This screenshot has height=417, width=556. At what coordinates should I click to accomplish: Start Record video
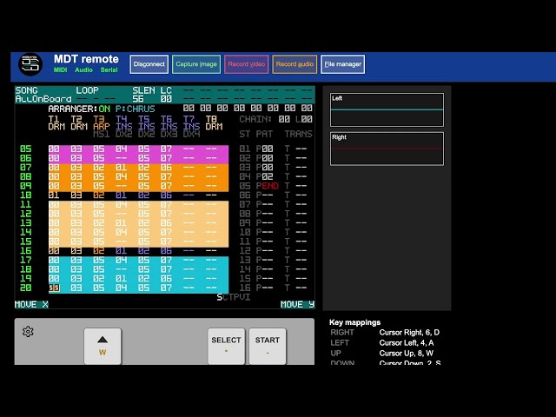coord(247,64)
